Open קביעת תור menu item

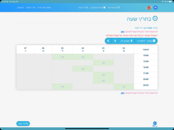113,8
